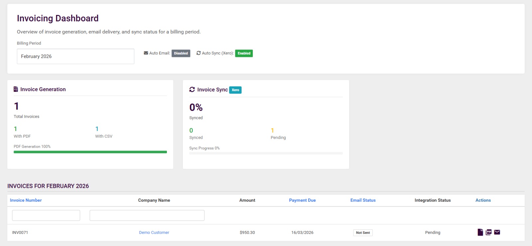Toggle the Auto Email Disabled badge

coord(181,54)
